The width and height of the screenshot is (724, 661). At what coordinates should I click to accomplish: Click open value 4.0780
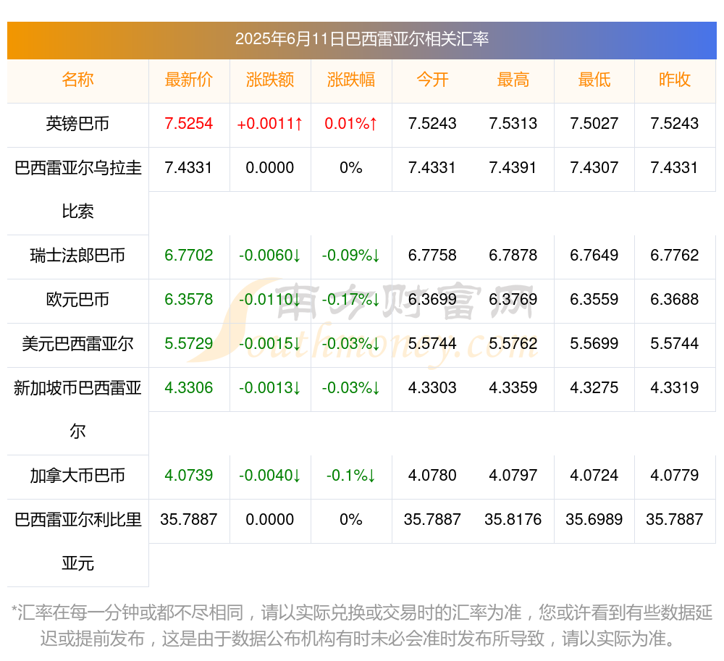432,476
